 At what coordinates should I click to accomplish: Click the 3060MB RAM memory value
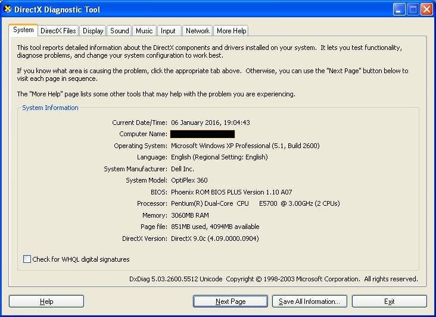pyautogui.click(x=190, y=215)
